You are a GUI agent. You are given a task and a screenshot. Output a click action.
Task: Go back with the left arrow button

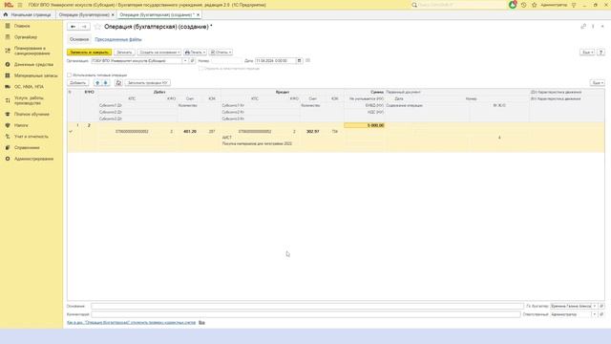[73, 27]
